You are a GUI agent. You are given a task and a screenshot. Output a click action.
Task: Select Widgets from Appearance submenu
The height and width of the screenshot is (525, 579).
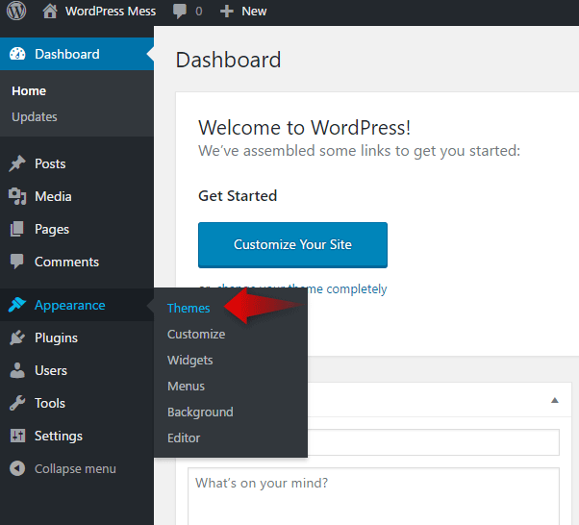point(190,361)
